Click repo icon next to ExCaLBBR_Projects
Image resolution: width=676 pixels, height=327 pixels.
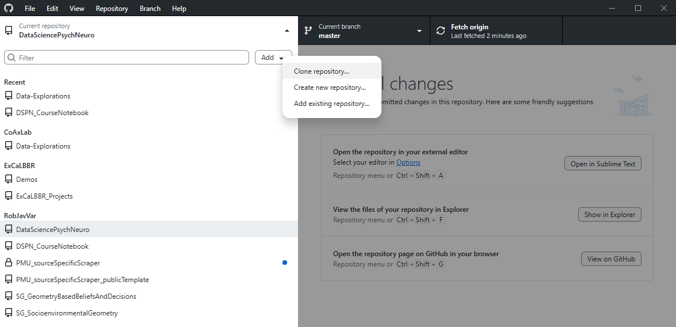point(8,196)
